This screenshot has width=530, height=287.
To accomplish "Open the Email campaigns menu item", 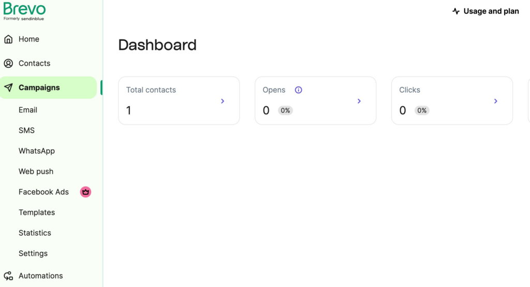I will pos(28,110).
